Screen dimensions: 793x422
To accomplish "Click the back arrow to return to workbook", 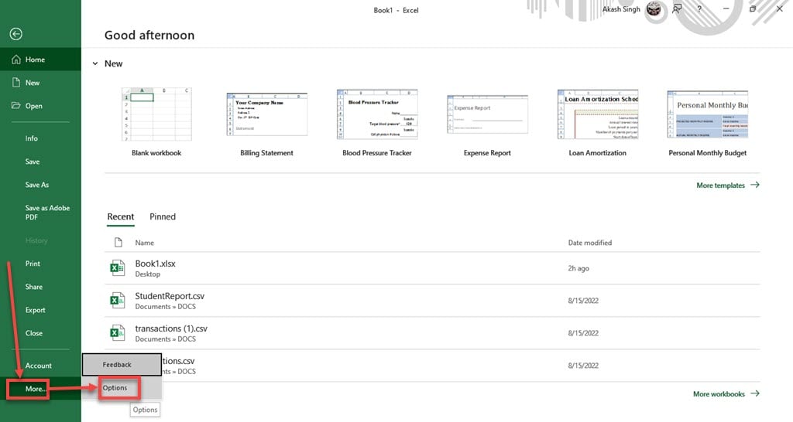I will pyautogui.click(x=15, y=34).
